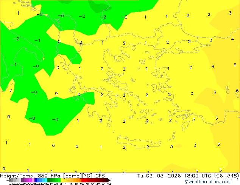The height and width of the screenshot is (185, 240).
Task: Click the '[gdmp]' unit label
Action: pos(73,176)
